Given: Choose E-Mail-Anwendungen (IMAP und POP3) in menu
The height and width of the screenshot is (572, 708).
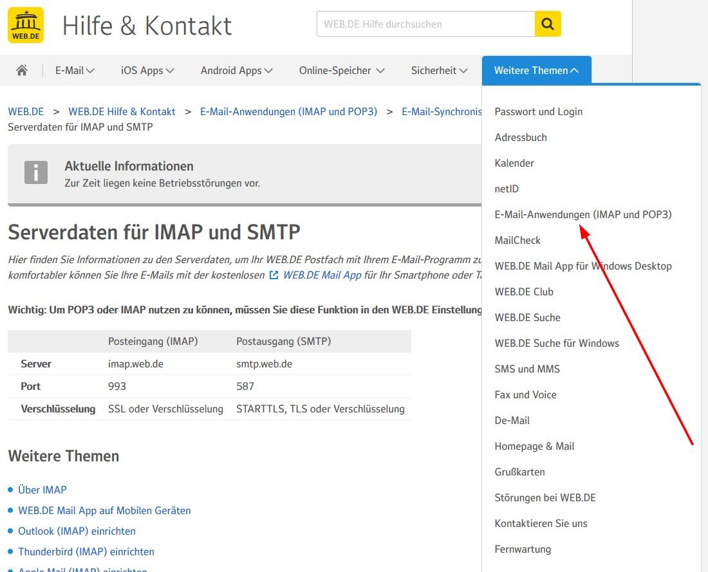Looking at the screenshot, I should point(583,214).
